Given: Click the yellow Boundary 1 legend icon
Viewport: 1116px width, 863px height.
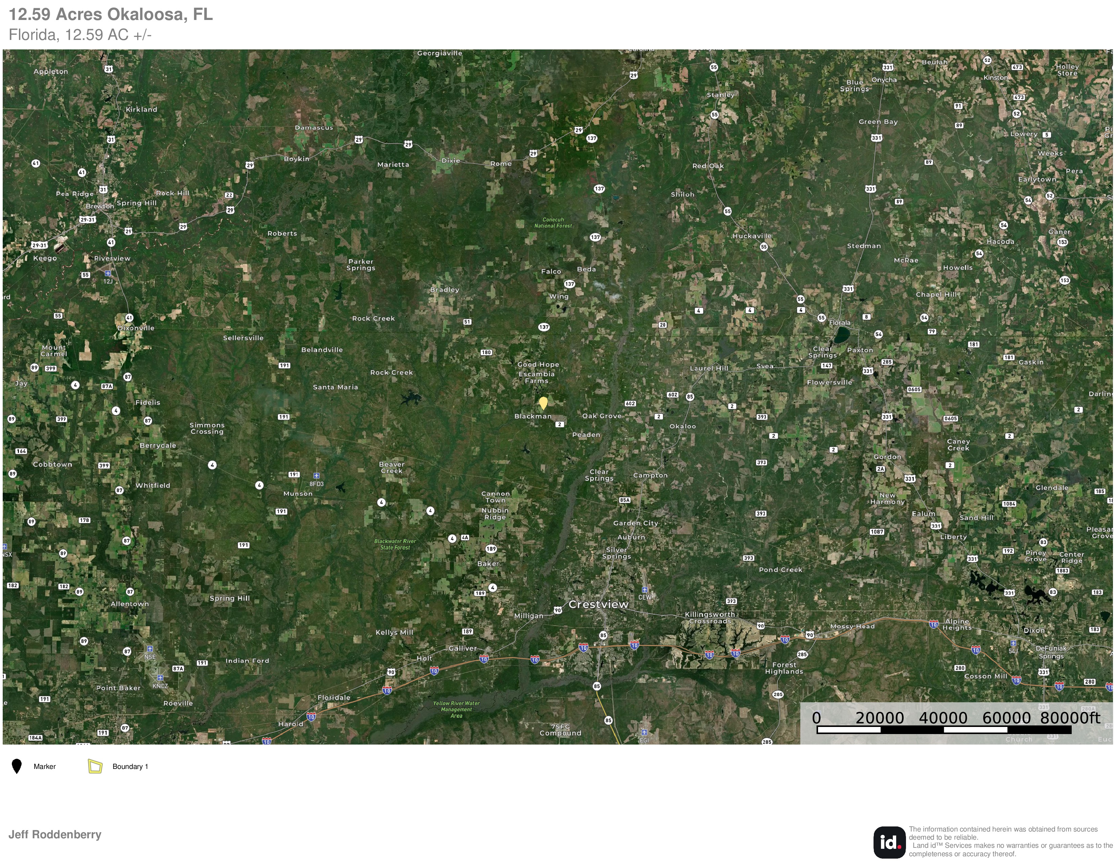Looking at the screenshot, I should [95, 766].
